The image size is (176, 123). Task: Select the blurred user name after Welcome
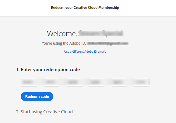pyautogui.click(x=101, y=34)
